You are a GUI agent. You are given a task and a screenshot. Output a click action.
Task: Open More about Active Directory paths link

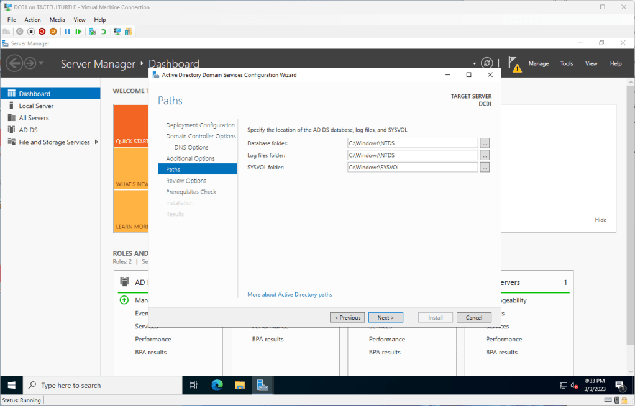pyautogui.click(x=290, y=294)
